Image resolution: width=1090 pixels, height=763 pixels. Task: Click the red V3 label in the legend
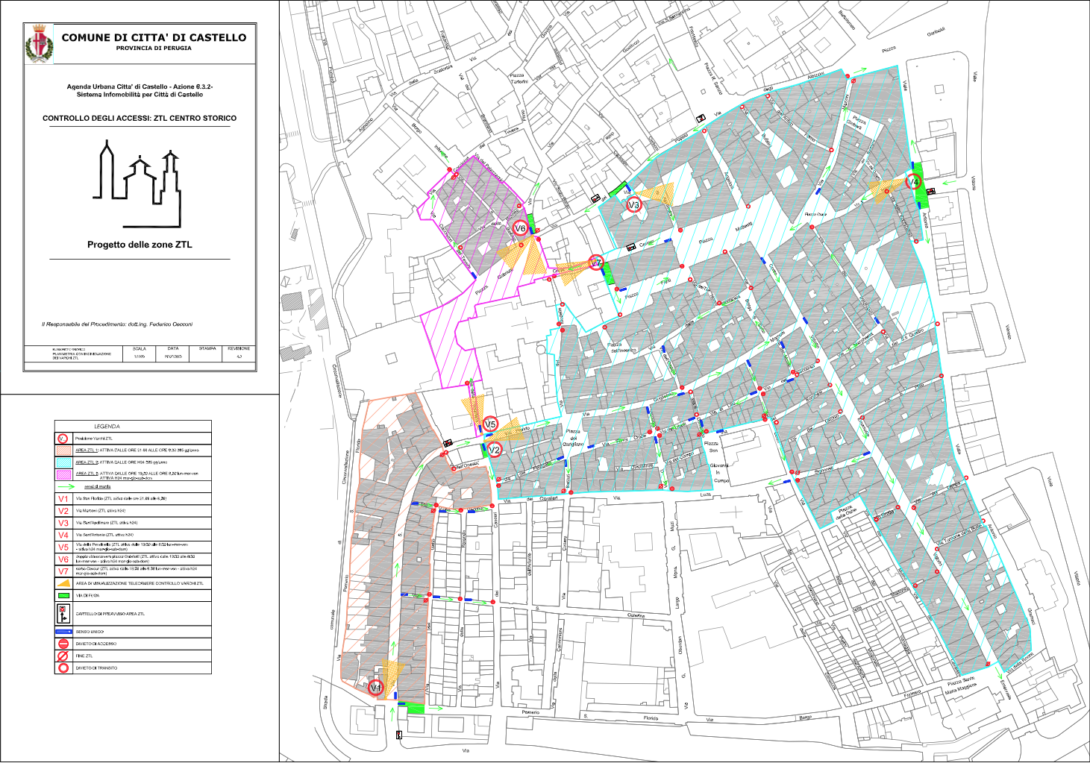63,523
